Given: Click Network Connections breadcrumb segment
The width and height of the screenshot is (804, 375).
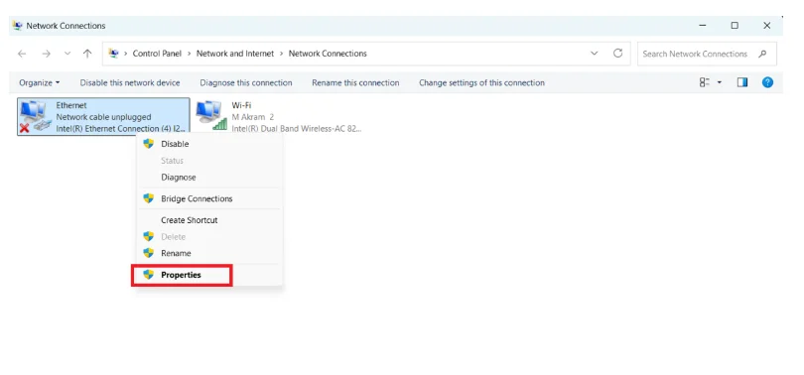Looking at the screenshot, I should 328,54.
